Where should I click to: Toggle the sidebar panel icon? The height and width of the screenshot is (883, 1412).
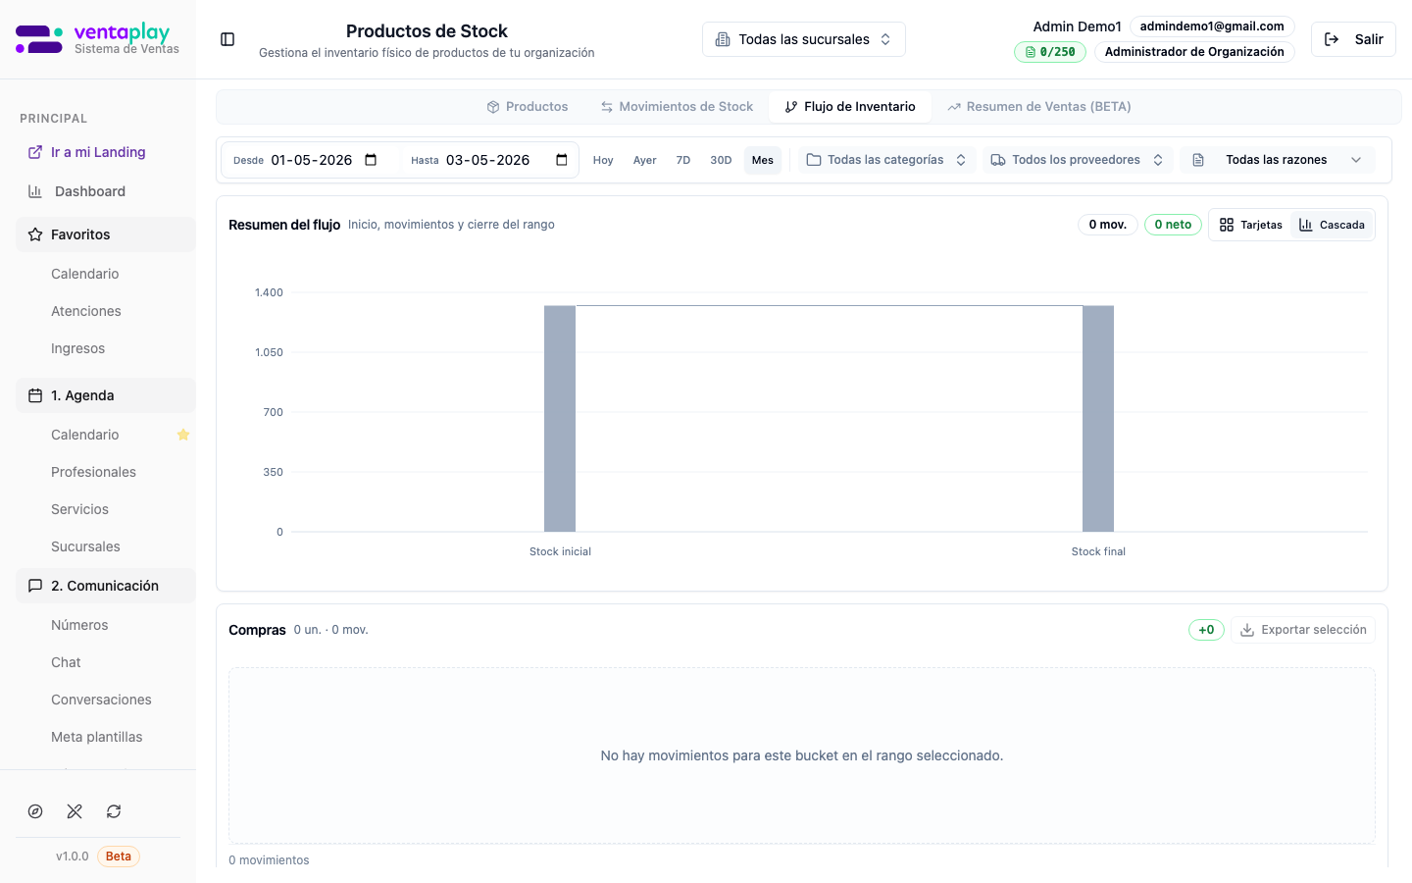[x=227, y=39]
